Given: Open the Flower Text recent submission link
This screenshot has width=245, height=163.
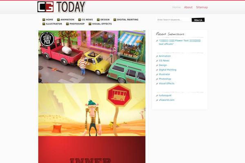Looking at the screenshot, I should [x=180, y=42].
